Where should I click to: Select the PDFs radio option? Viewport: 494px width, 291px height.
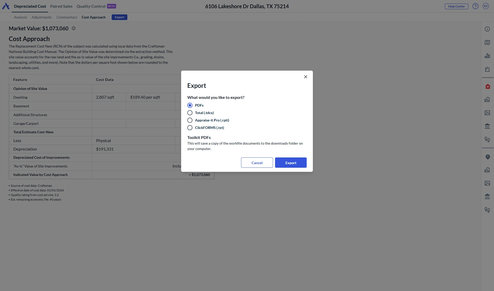click(190, 105)
